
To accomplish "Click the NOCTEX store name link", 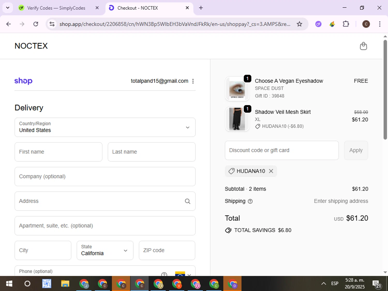I will [31, 46].
